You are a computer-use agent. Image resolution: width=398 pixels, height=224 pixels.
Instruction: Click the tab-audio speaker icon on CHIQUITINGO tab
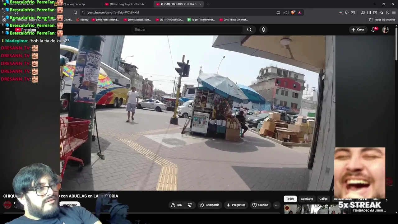tap(162, 4)
